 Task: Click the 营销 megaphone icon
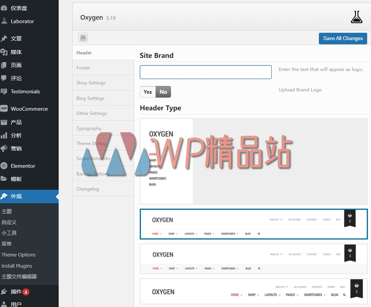click(x=4, y=148)
